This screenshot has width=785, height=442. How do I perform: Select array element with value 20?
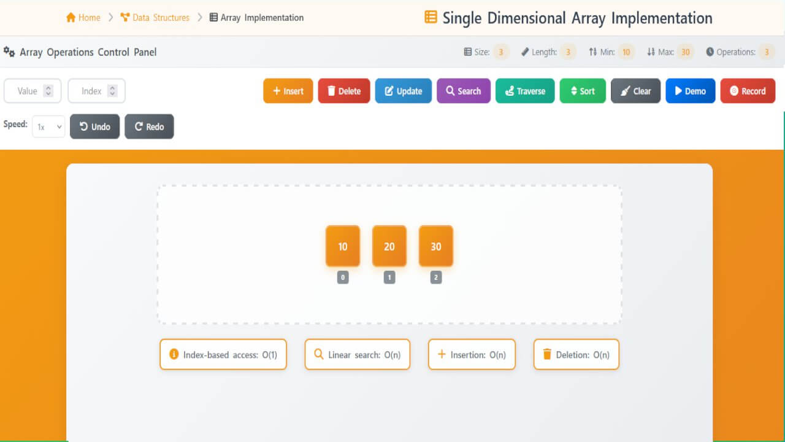pyautogui.click(x=389, y=246)
